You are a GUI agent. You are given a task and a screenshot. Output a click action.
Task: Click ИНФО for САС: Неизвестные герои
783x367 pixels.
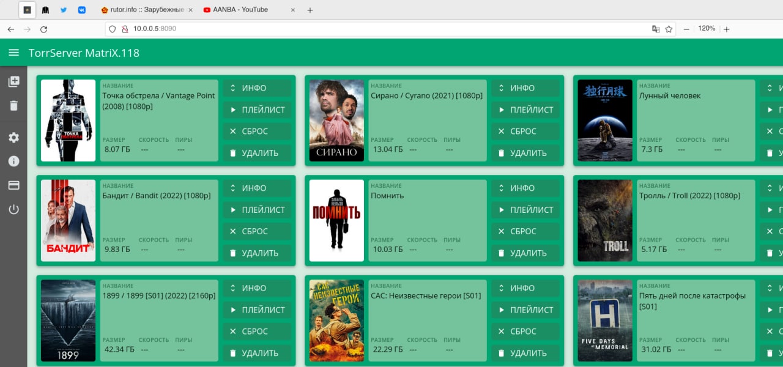[525, 288]
